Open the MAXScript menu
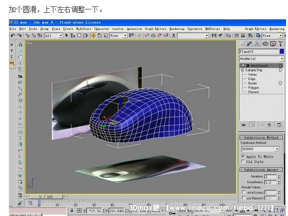The image size is (288, 216). (x=212, y=29)
